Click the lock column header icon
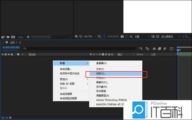Image resolution: width=192 pixels, height=120 pixels. (x=12, y=54)
